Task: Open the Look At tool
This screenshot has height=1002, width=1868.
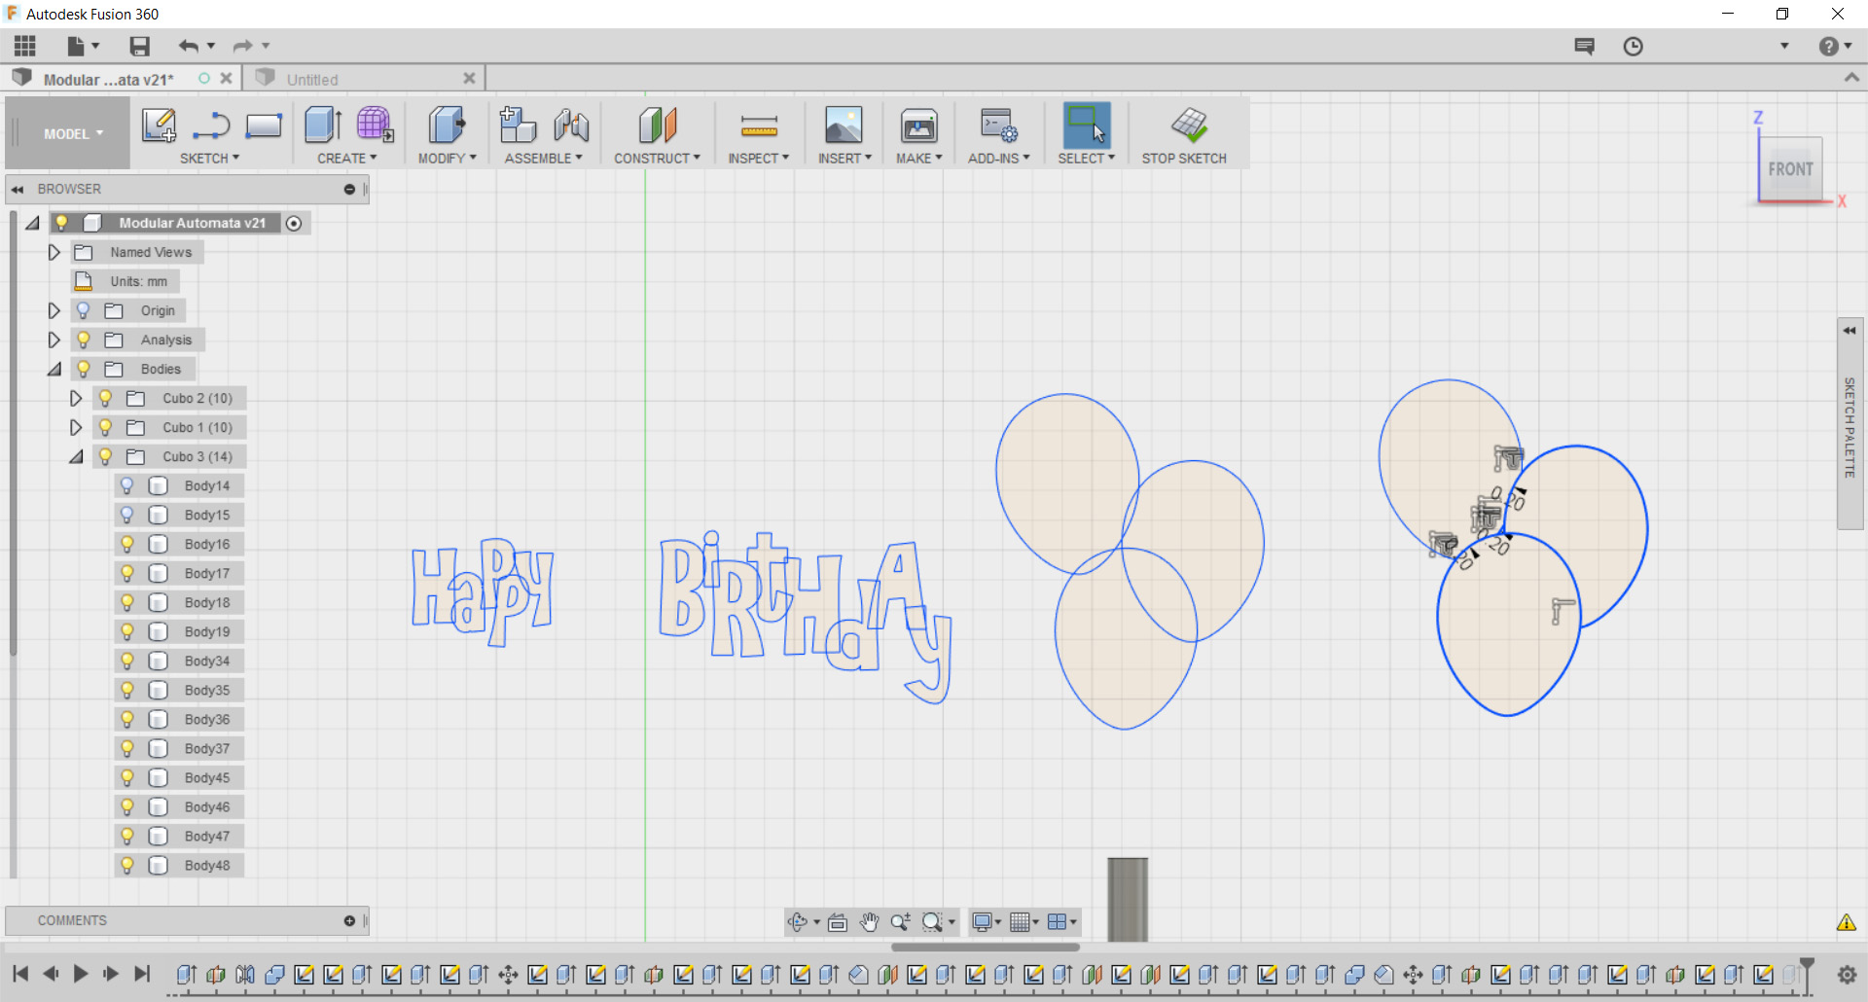Action: (838, 921)
